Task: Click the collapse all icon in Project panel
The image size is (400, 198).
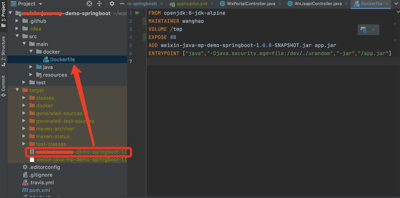Action: (100, 3)
